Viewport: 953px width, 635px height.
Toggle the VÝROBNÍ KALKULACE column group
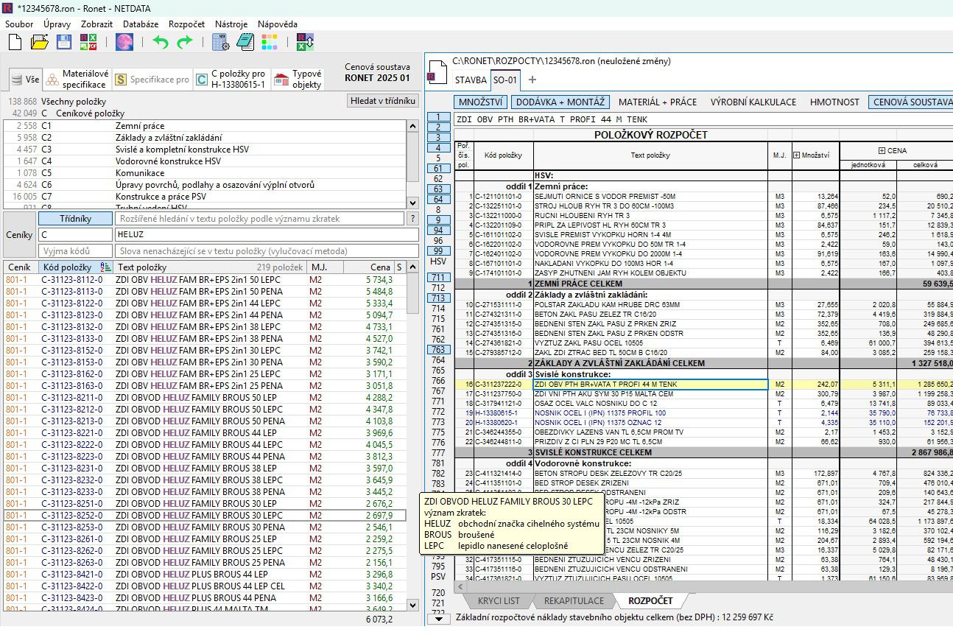point(753,102)
